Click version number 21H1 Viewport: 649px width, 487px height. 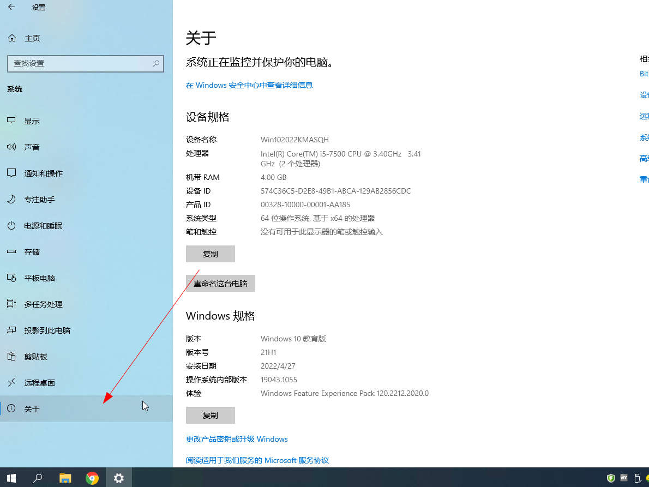(268, 352)
